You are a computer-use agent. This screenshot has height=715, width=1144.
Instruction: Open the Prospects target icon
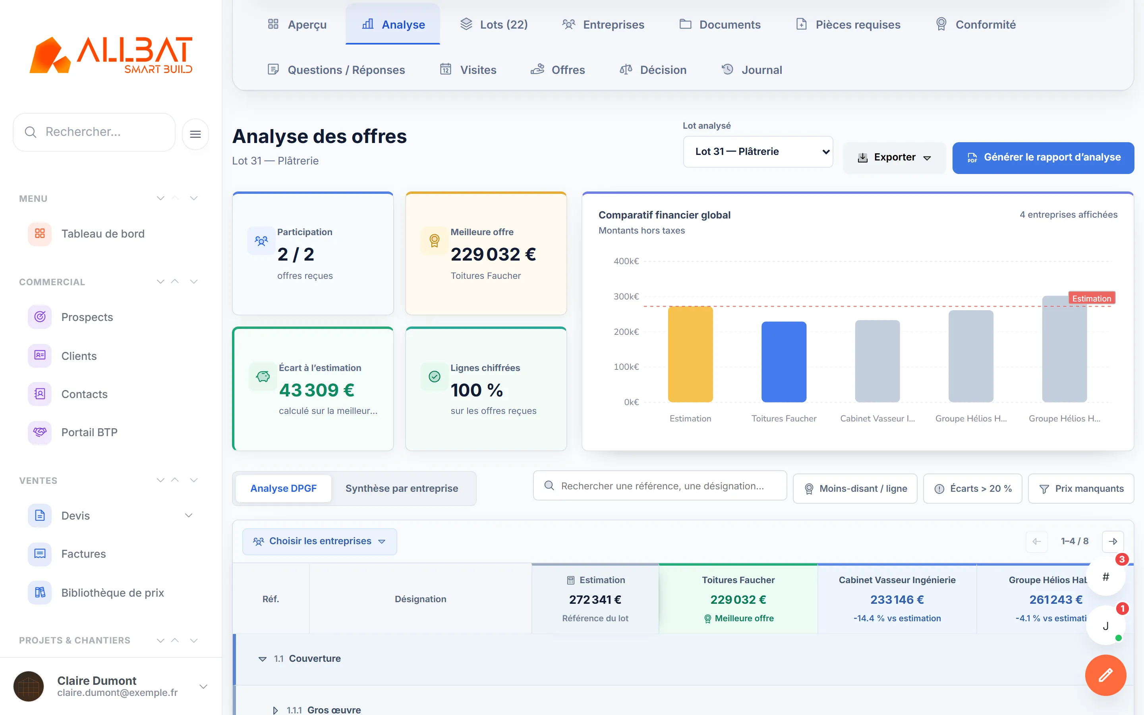(x=40, y=317)
